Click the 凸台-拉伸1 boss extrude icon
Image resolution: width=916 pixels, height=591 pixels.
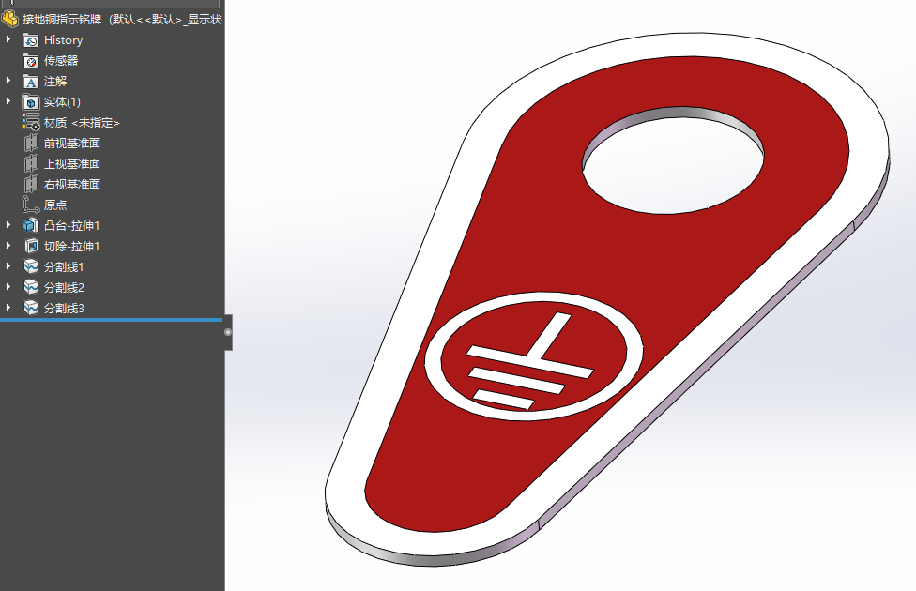tap(31, 225)
